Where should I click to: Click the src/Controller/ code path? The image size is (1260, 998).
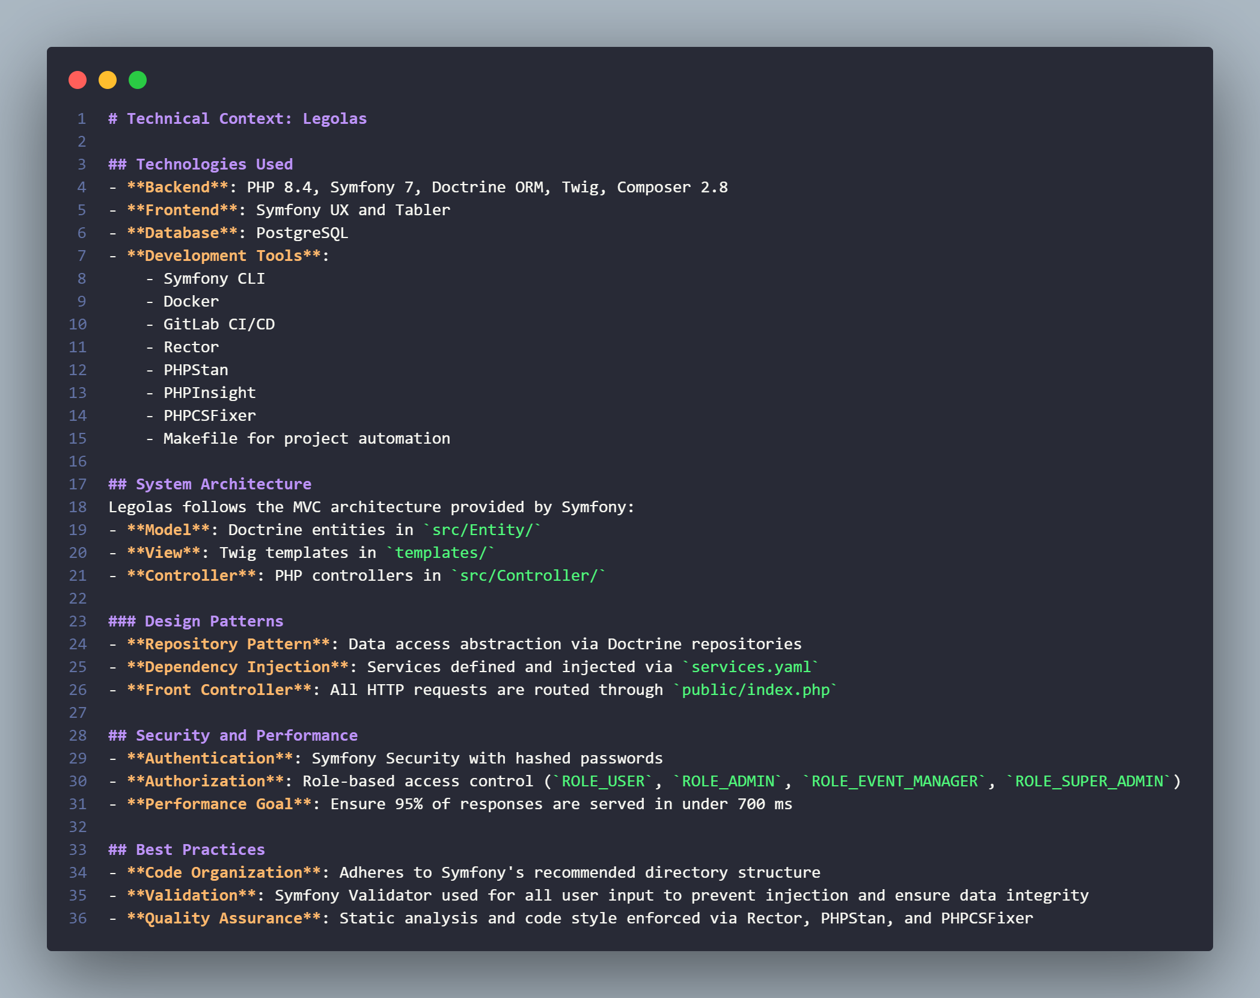[528, 575]
